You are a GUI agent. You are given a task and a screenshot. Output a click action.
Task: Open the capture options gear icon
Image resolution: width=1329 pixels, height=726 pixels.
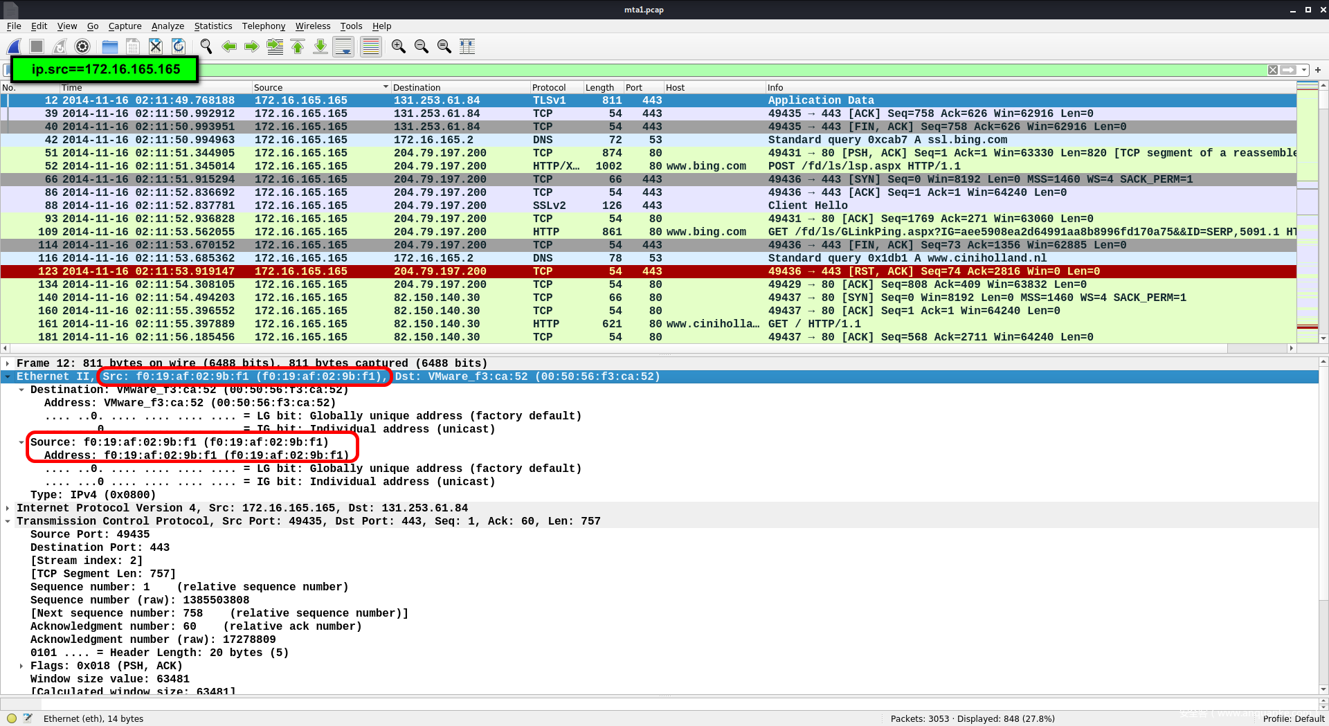(x=82, y=46)
